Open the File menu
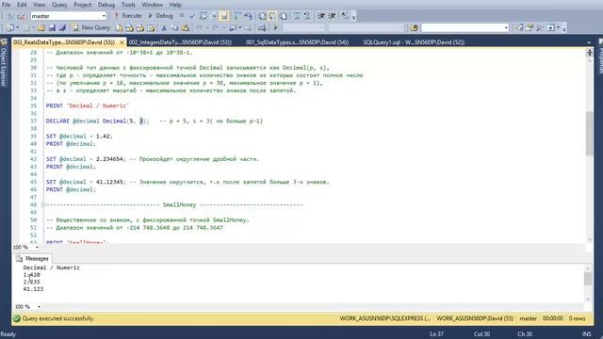603x339 pixels. coord(7,5)
